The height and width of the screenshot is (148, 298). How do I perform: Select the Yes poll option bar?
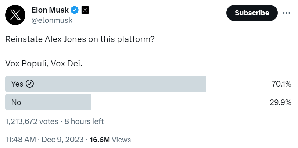(x=105, y=84)
